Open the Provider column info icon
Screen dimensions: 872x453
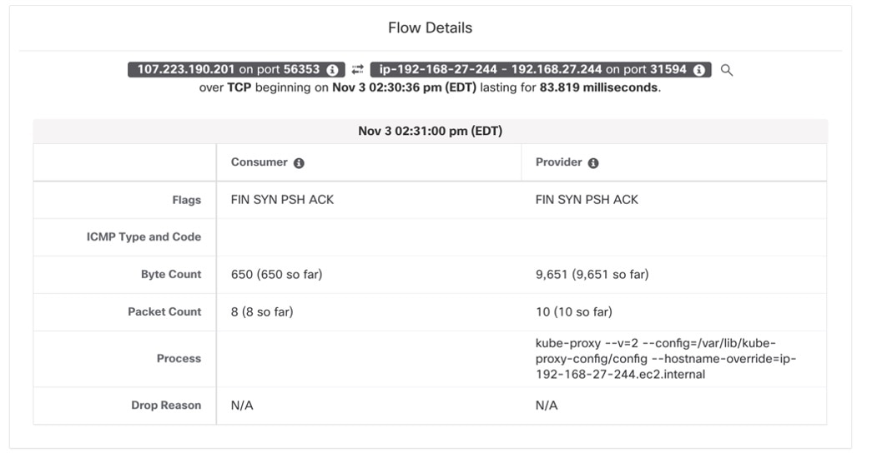point(593,163)
